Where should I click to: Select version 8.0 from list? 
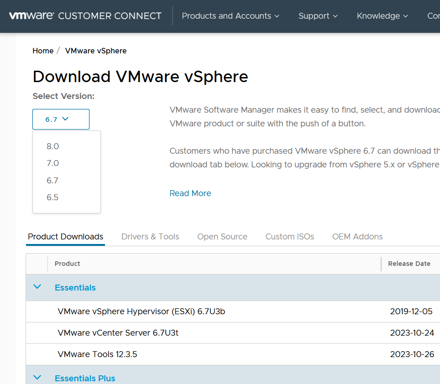pos(53,146)
